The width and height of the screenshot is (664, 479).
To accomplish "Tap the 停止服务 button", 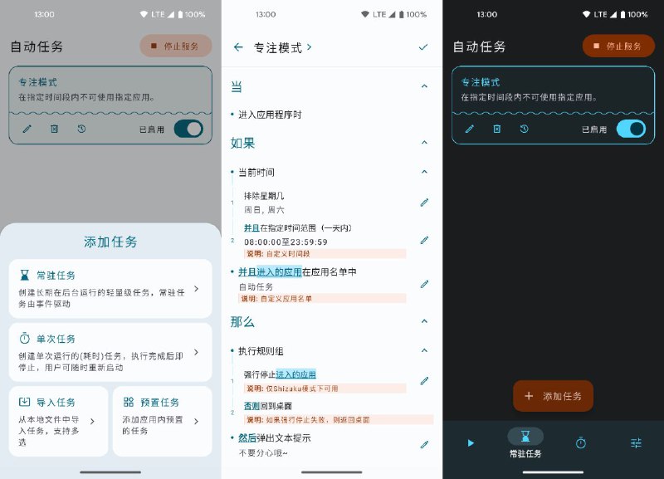I will pos(176,46).
